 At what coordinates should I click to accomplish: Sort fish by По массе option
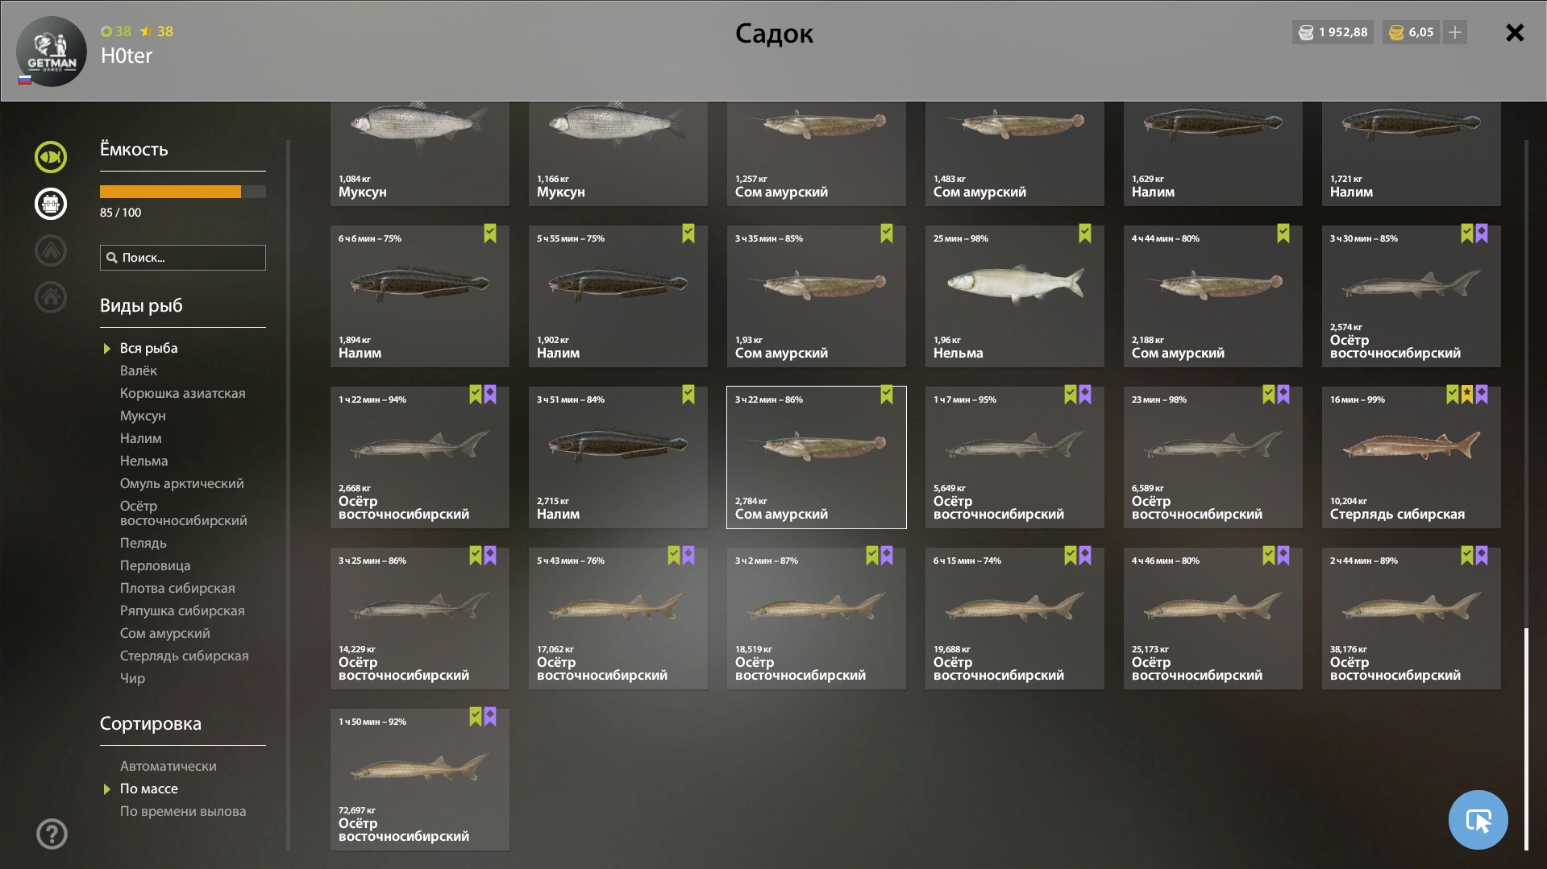[x=149, y=788]
